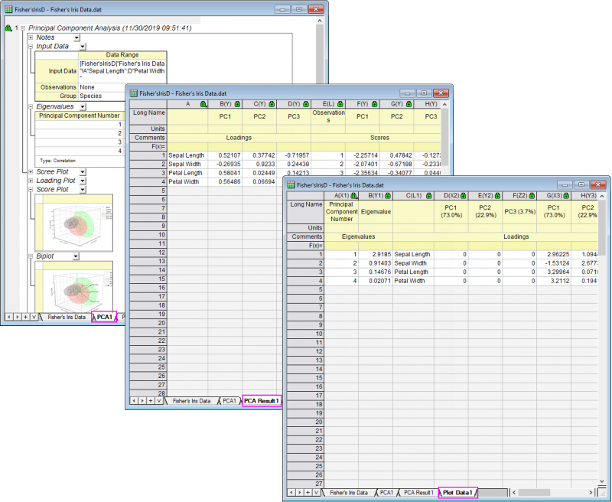Collapse the Input Data node
Screen dimensions: 612x502
31,46
